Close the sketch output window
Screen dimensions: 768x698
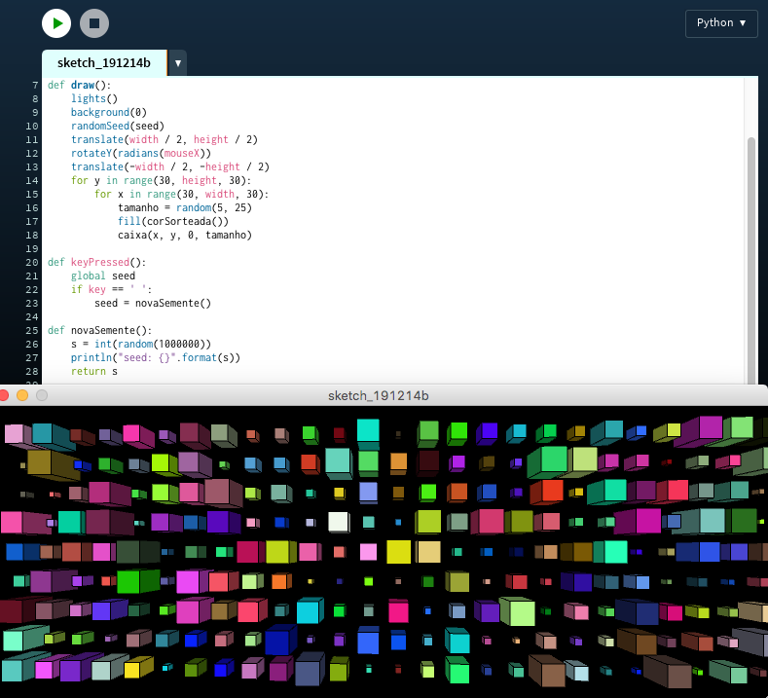(5, 395)
